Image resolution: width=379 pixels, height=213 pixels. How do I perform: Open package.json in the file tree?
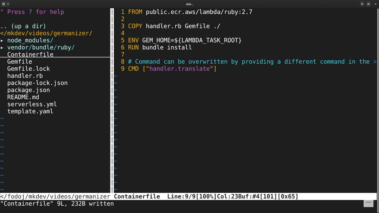(28, 90)
